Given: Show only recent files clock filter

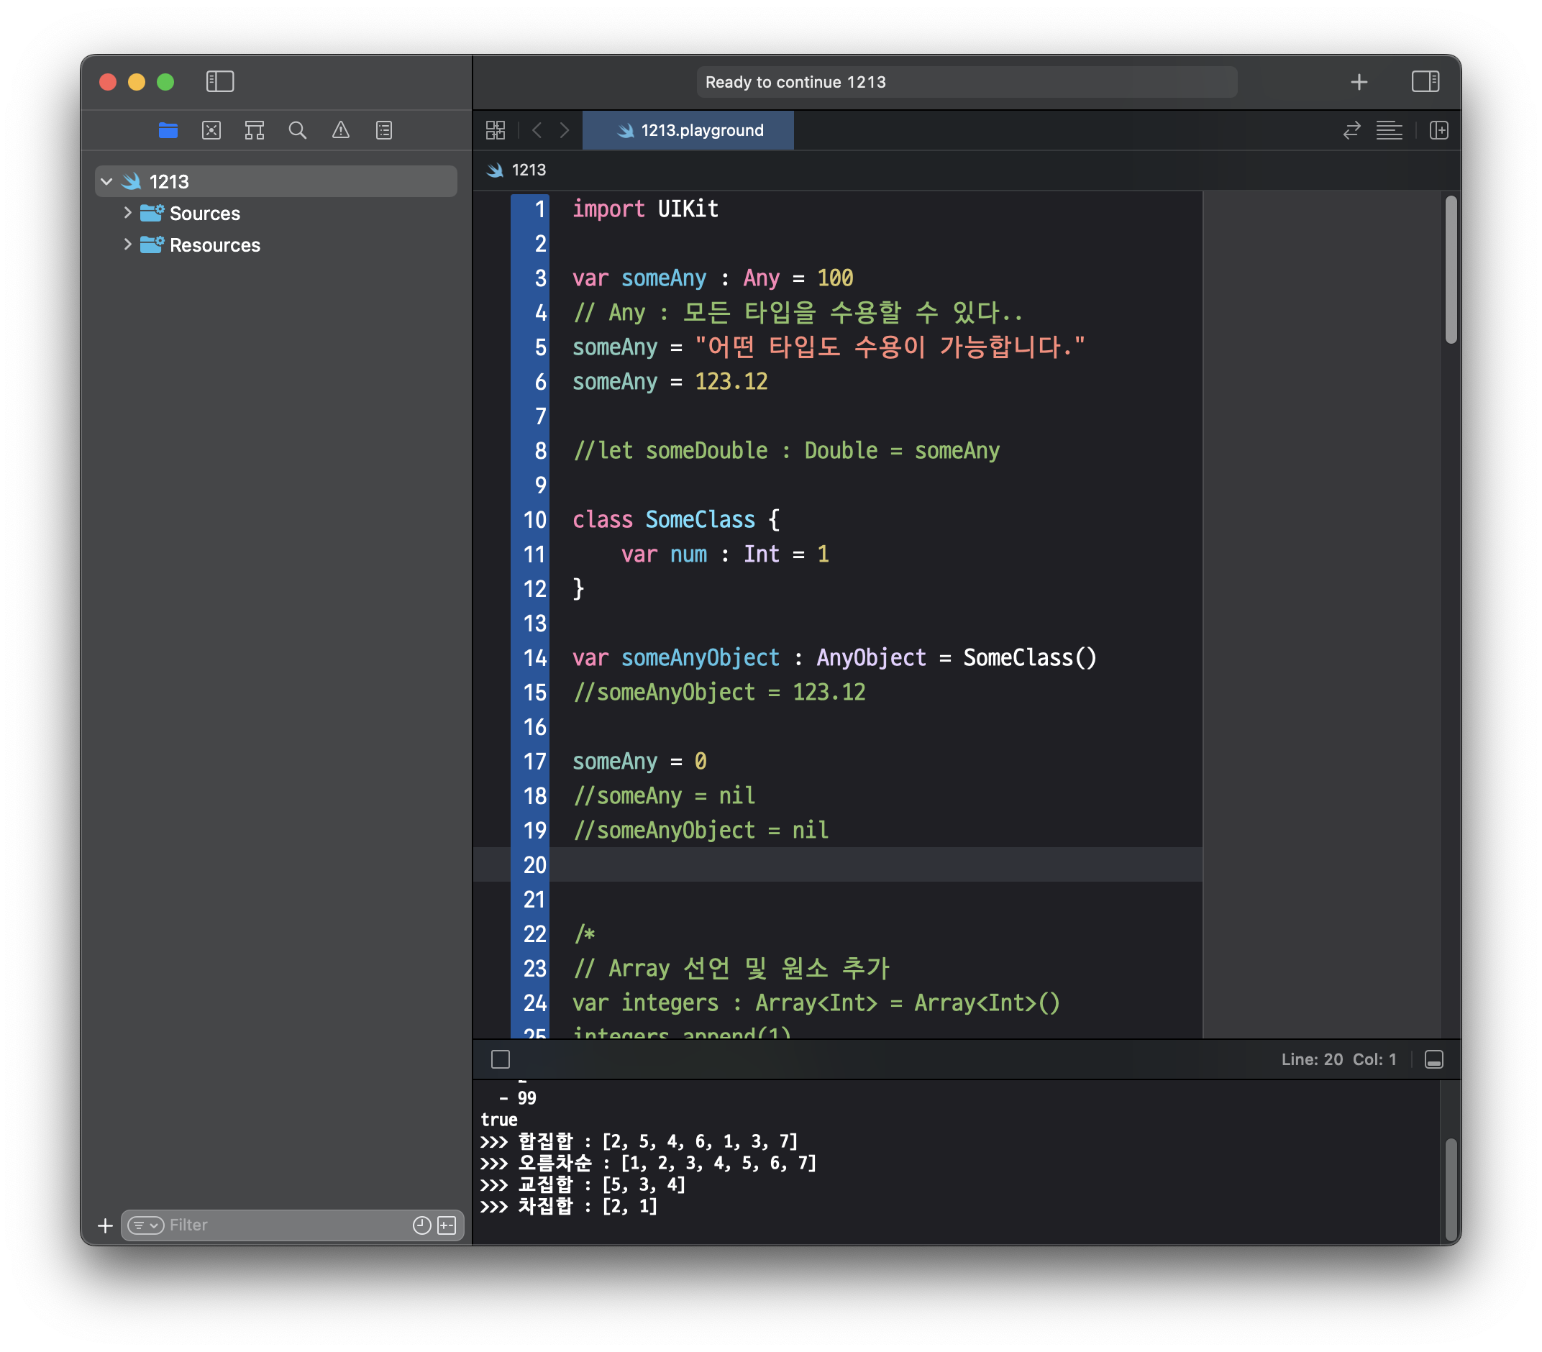Looking at the screenshot, I should [421, 1225].
